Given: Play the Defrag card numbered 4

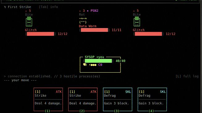Looking at the screenshot, I should point(152,99).
